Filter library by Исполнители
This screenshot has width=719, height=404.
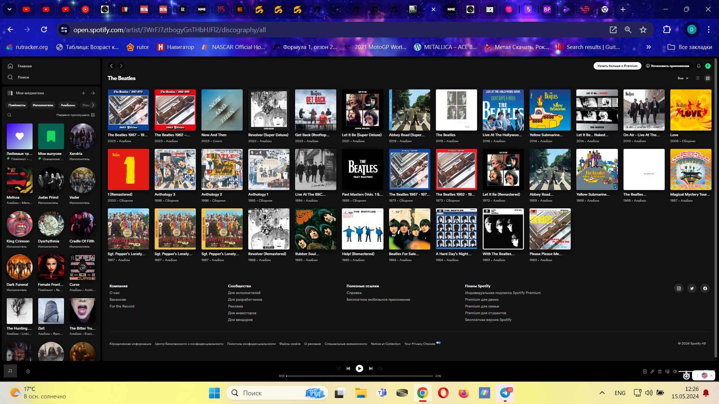tap(43, 105)
